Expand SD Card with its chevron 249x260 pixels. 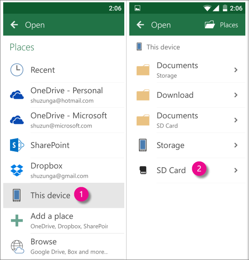click(x=236, y=170)
